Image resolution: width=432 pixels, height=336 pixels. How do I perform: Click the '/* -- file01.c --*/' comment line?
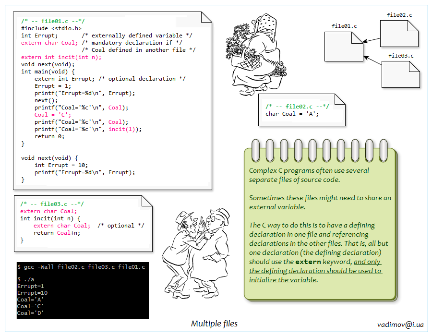(53, 21)
